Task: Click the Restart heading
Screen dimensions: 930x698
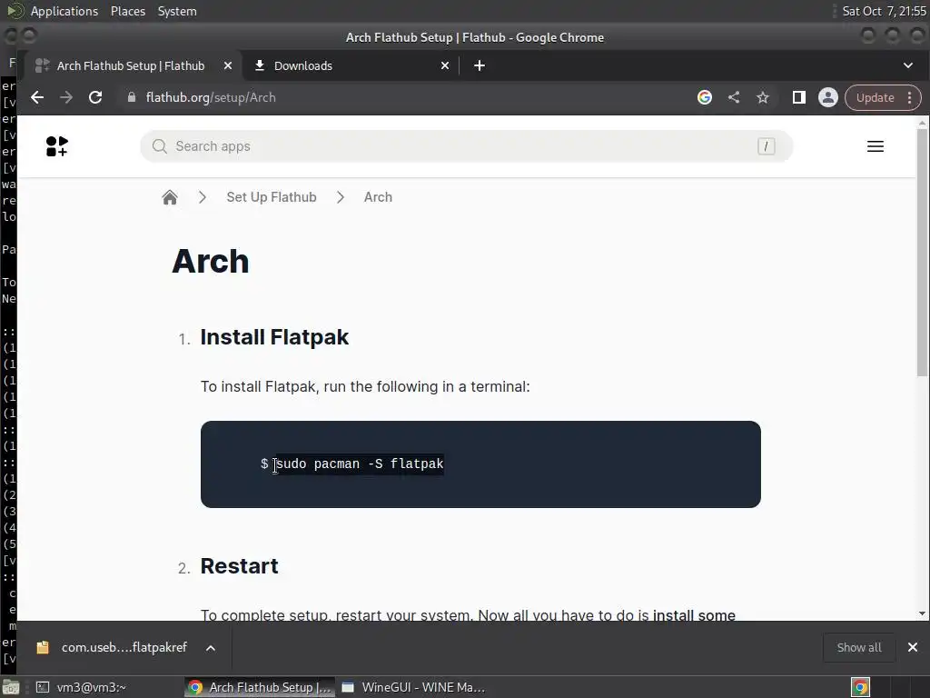Action: (239, 566)
